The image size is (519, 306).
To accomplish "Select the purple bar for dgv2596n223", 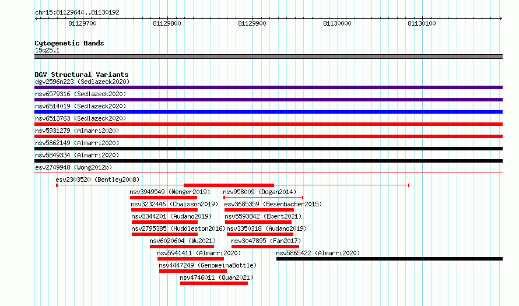I will coord(268,87).
